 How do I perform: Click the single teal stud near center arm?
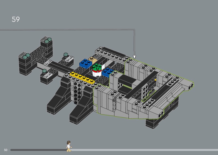click(66, 55)
